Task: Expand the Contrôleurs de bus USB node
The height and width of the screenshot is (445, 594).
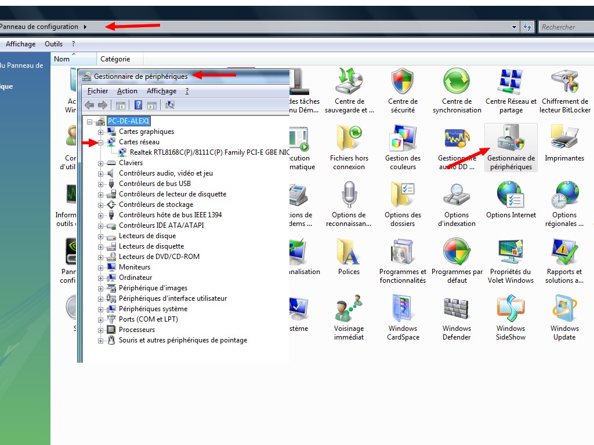Action: click(x=100, y=184)
